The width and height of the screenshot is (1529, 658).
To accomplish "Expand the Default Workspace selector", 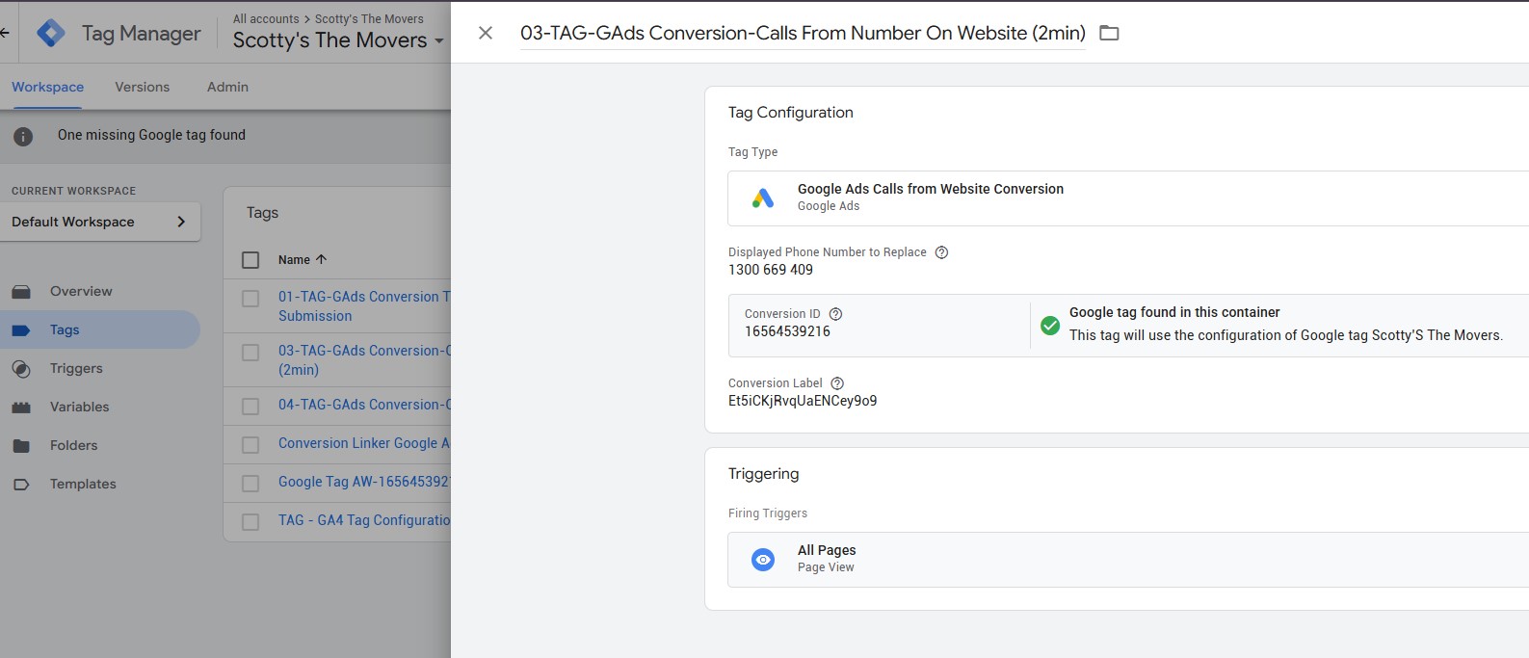I will click(x=100, y=222).
